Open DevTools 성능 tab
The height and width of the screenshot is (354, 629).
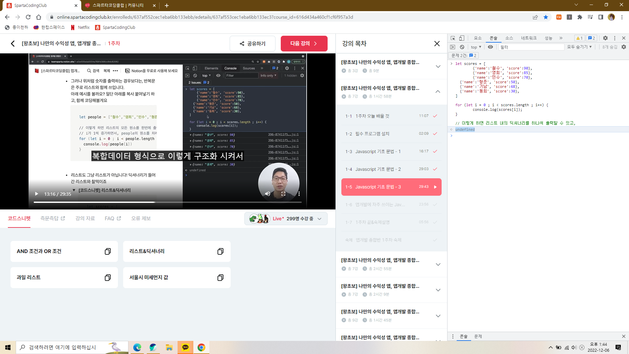pyautogui.click(x=548, y=38)
